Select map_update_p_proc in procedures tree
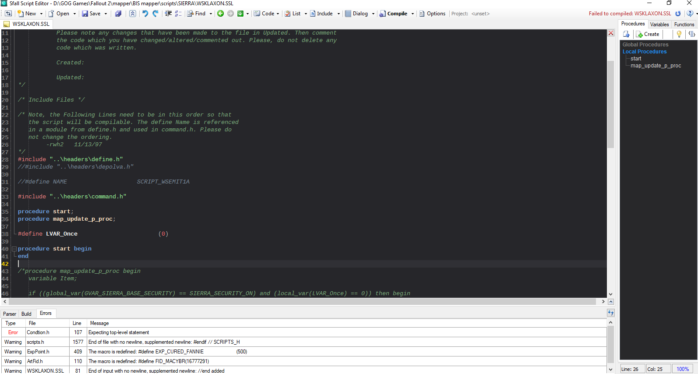Screen dimensions: 698x374 (656, 66)
